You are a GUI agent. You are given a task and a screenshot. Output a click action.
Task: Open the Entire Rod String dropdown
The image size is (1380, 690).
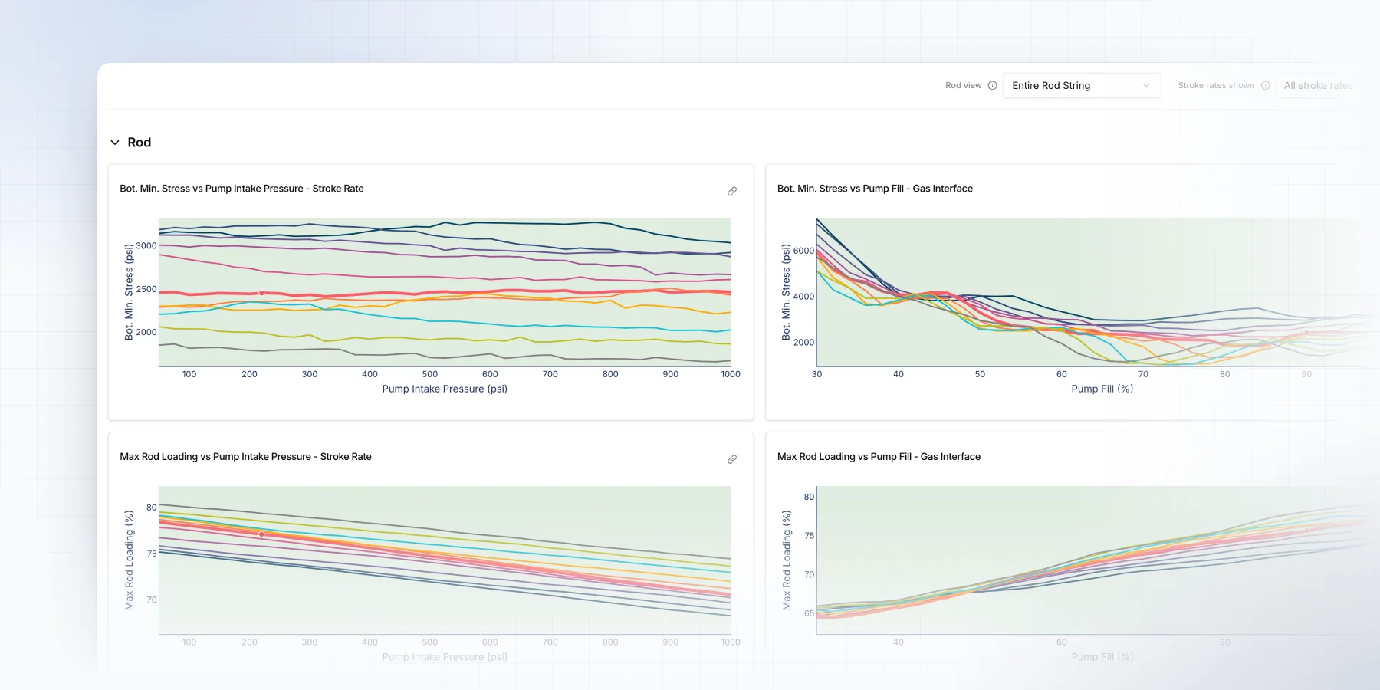click(1082, 85)
